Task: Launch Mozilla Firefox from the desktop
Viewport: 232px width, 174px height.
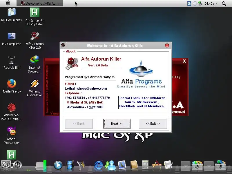Action: (12, 86)
